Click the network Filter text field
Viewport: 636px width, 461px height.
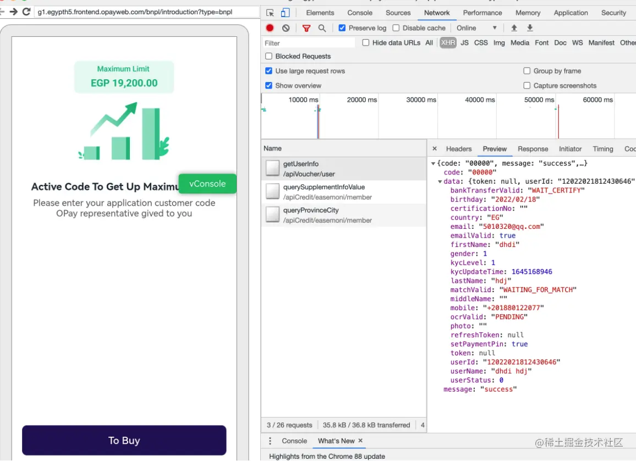[x=308, y=43]
